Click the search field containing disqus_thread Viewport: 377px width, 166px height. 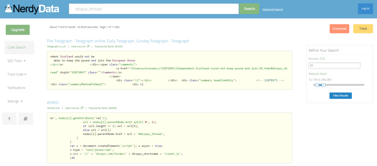click(x=154, y=9)
